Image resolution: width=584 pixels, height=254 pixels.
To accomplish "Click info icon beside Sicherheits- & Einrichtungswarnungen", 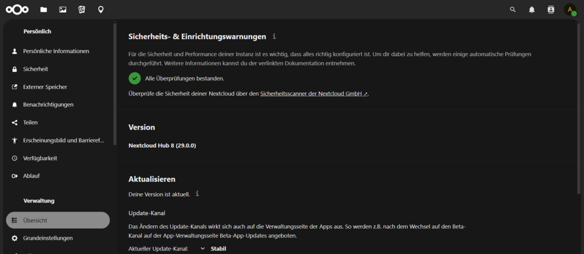I will (x=274, y=37).
